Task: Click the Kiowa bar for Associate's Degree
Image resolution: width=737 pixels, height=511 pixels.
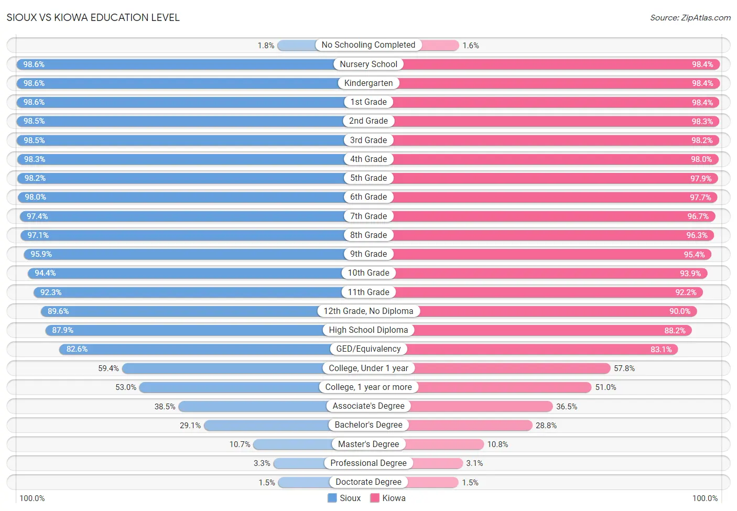Action: pos(461,406)
